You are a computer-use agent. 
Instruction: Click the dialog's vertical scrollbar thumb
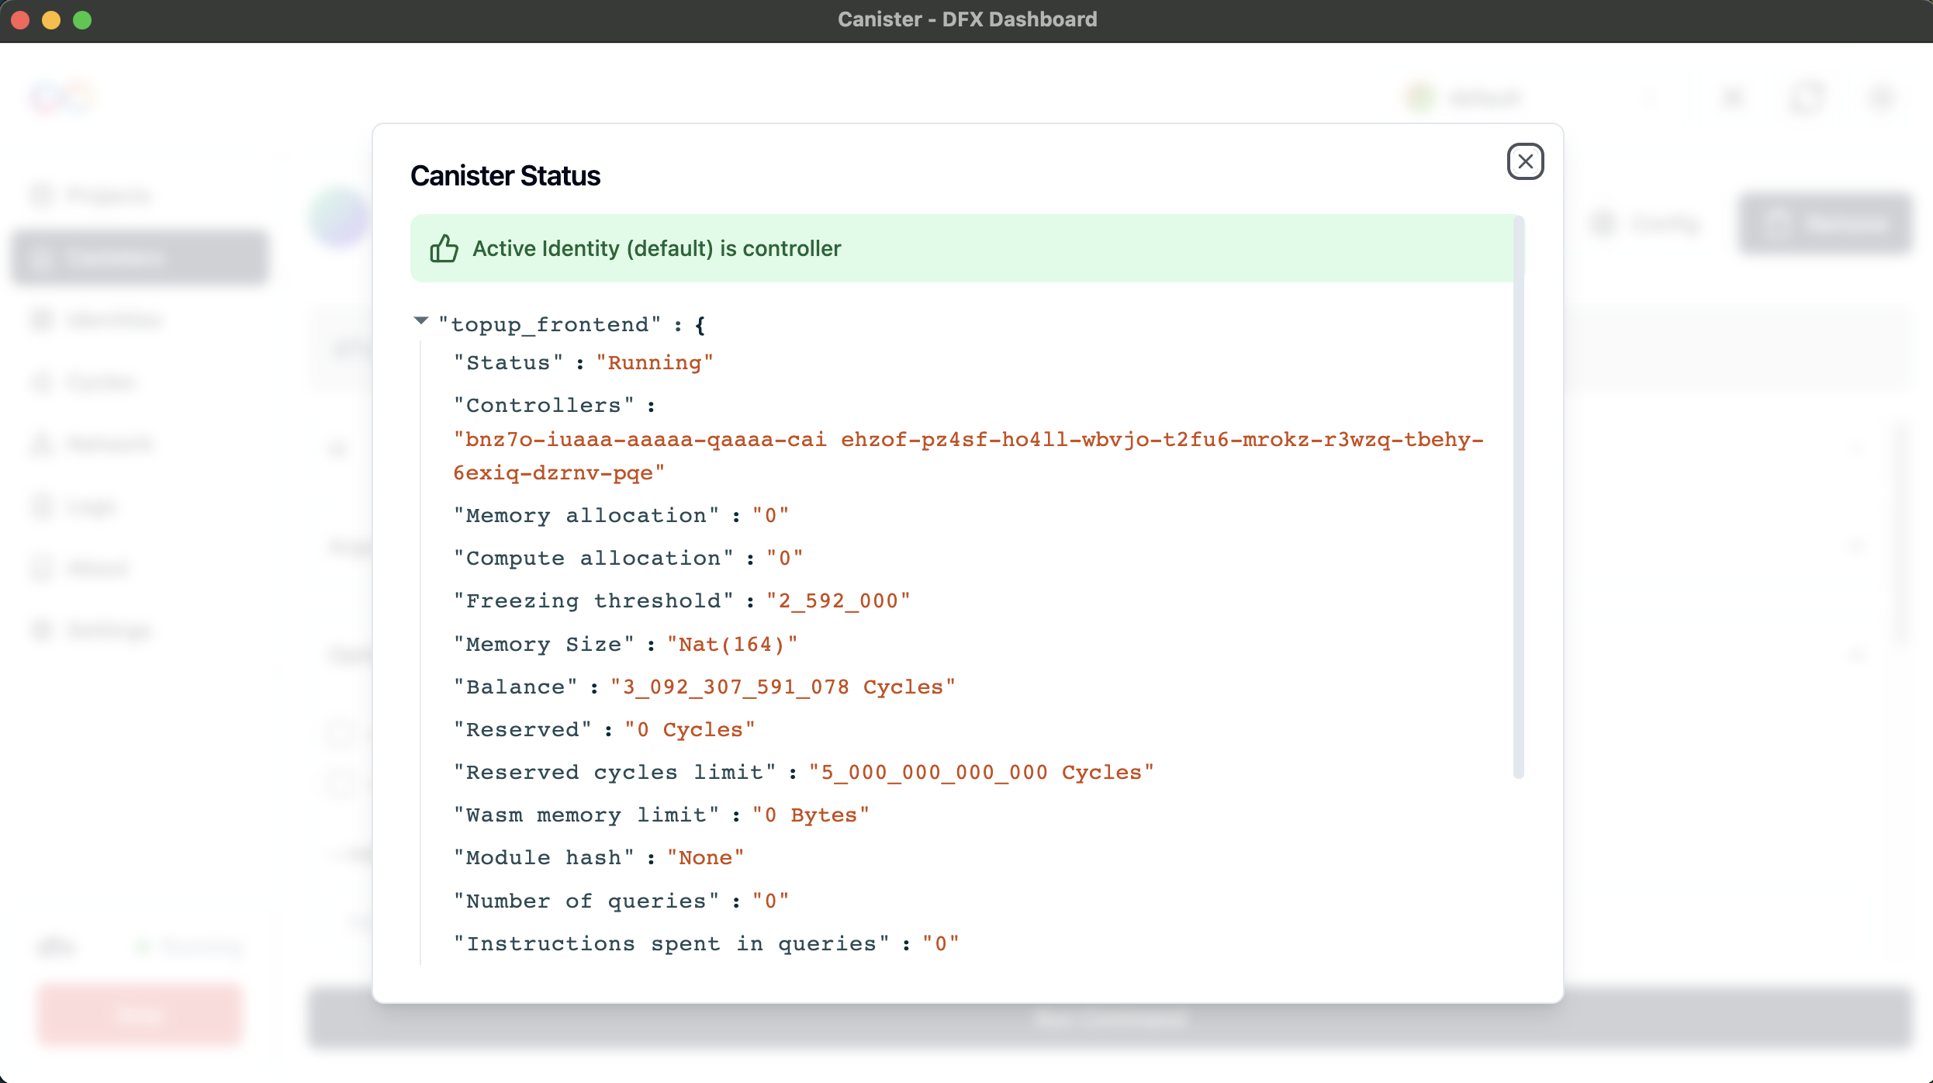(x=1518, y=497)
